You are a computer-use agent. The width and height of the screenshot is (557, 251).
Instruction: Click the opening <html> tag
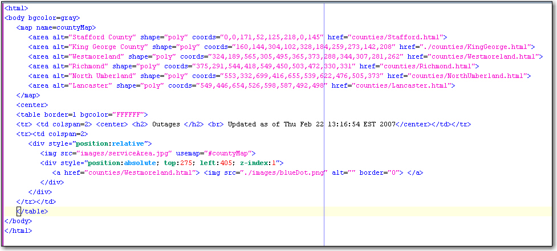click(x=16, y=8)
